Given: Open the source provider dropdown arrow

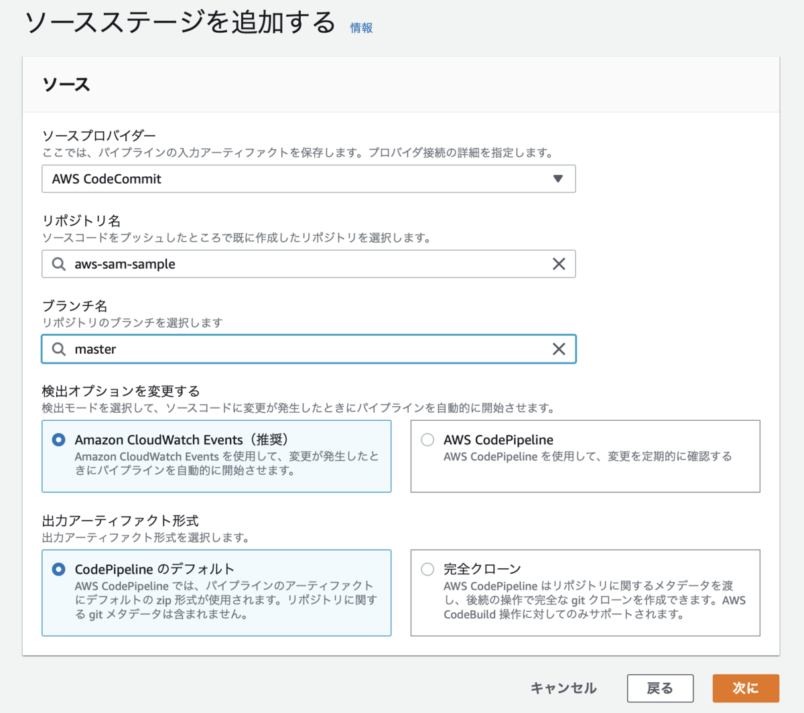Looking at the screenshot, I should tap(557, 179).
